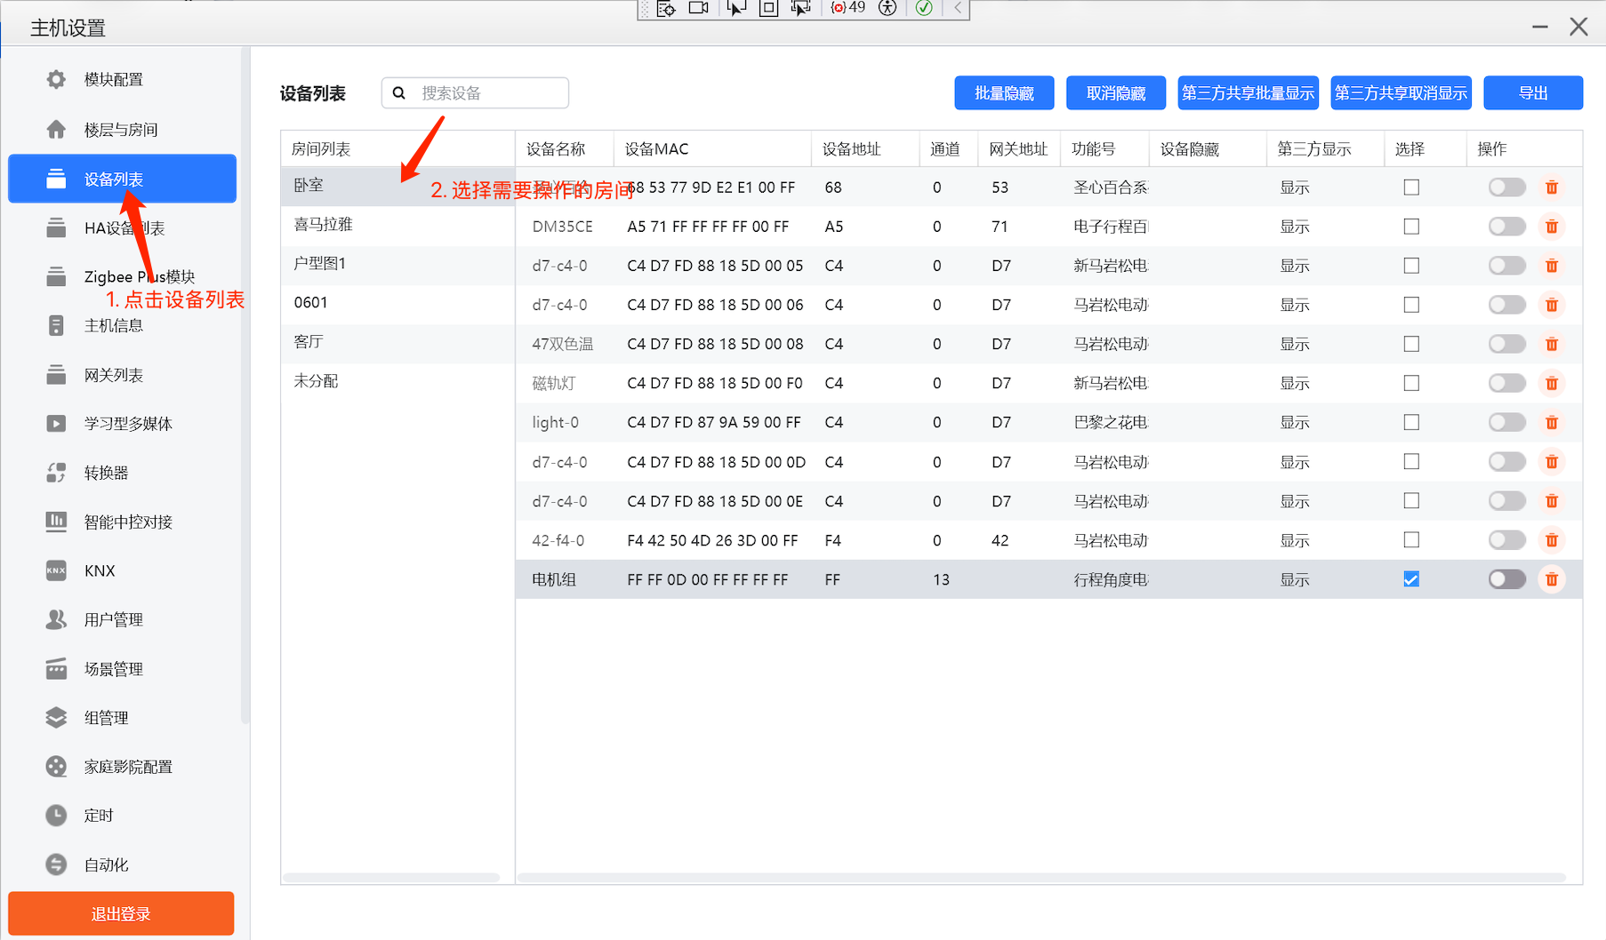Uncheck the 电机组 row selection checkbox

tap(1411, 579)
